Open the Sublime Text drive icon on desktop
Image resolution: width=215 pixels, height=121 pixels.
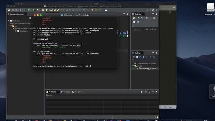coord(211,8)
